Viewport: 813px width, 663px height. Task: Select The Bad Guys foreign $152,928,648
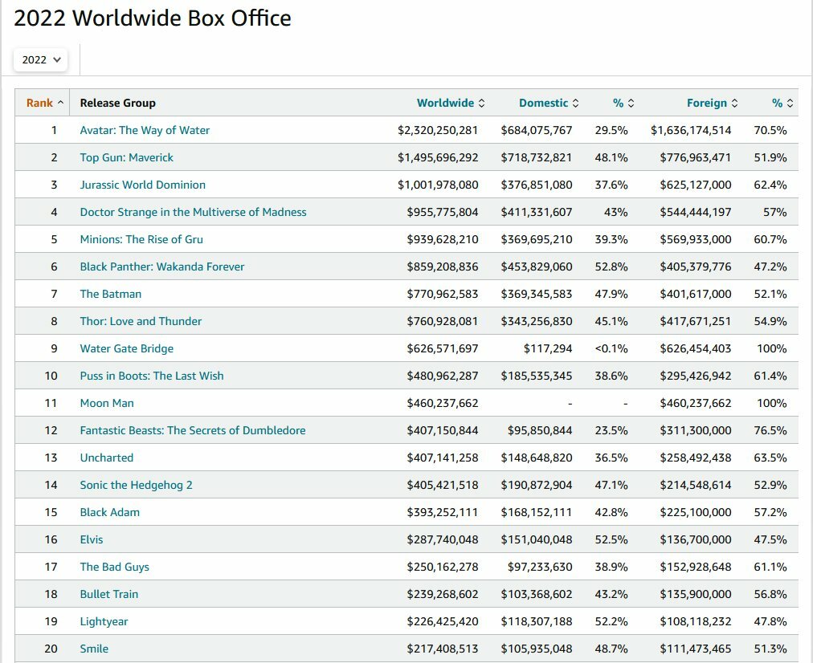[695, 567]
